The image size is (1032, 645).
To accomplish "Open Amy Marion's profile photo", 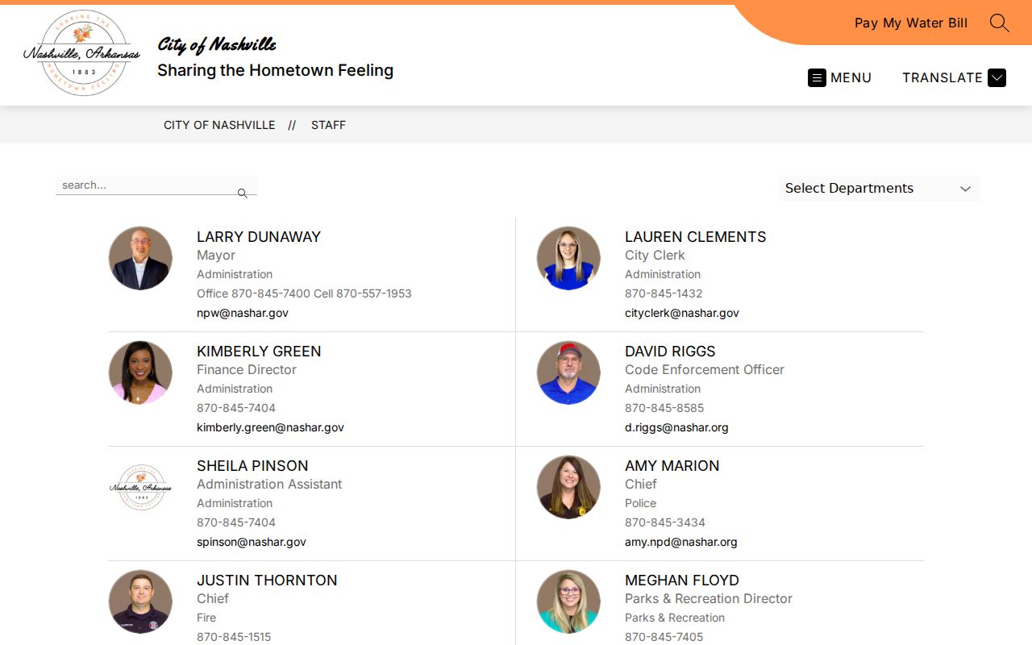I will 568,487.
